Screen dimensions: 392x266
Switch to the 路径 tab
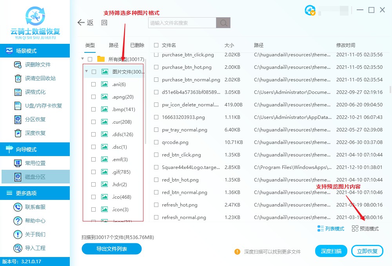[x=113, y=45]
